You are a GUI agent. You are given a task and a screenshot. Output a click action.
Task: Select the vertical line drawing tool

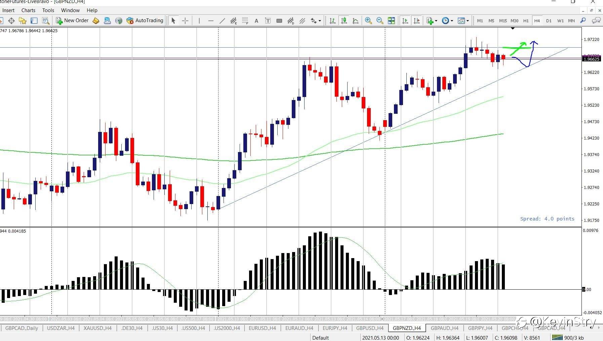[x=199, y=20]
